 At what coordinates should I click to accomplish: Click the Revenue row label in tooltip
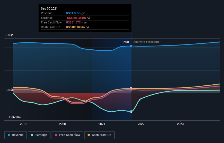[47, 13]
